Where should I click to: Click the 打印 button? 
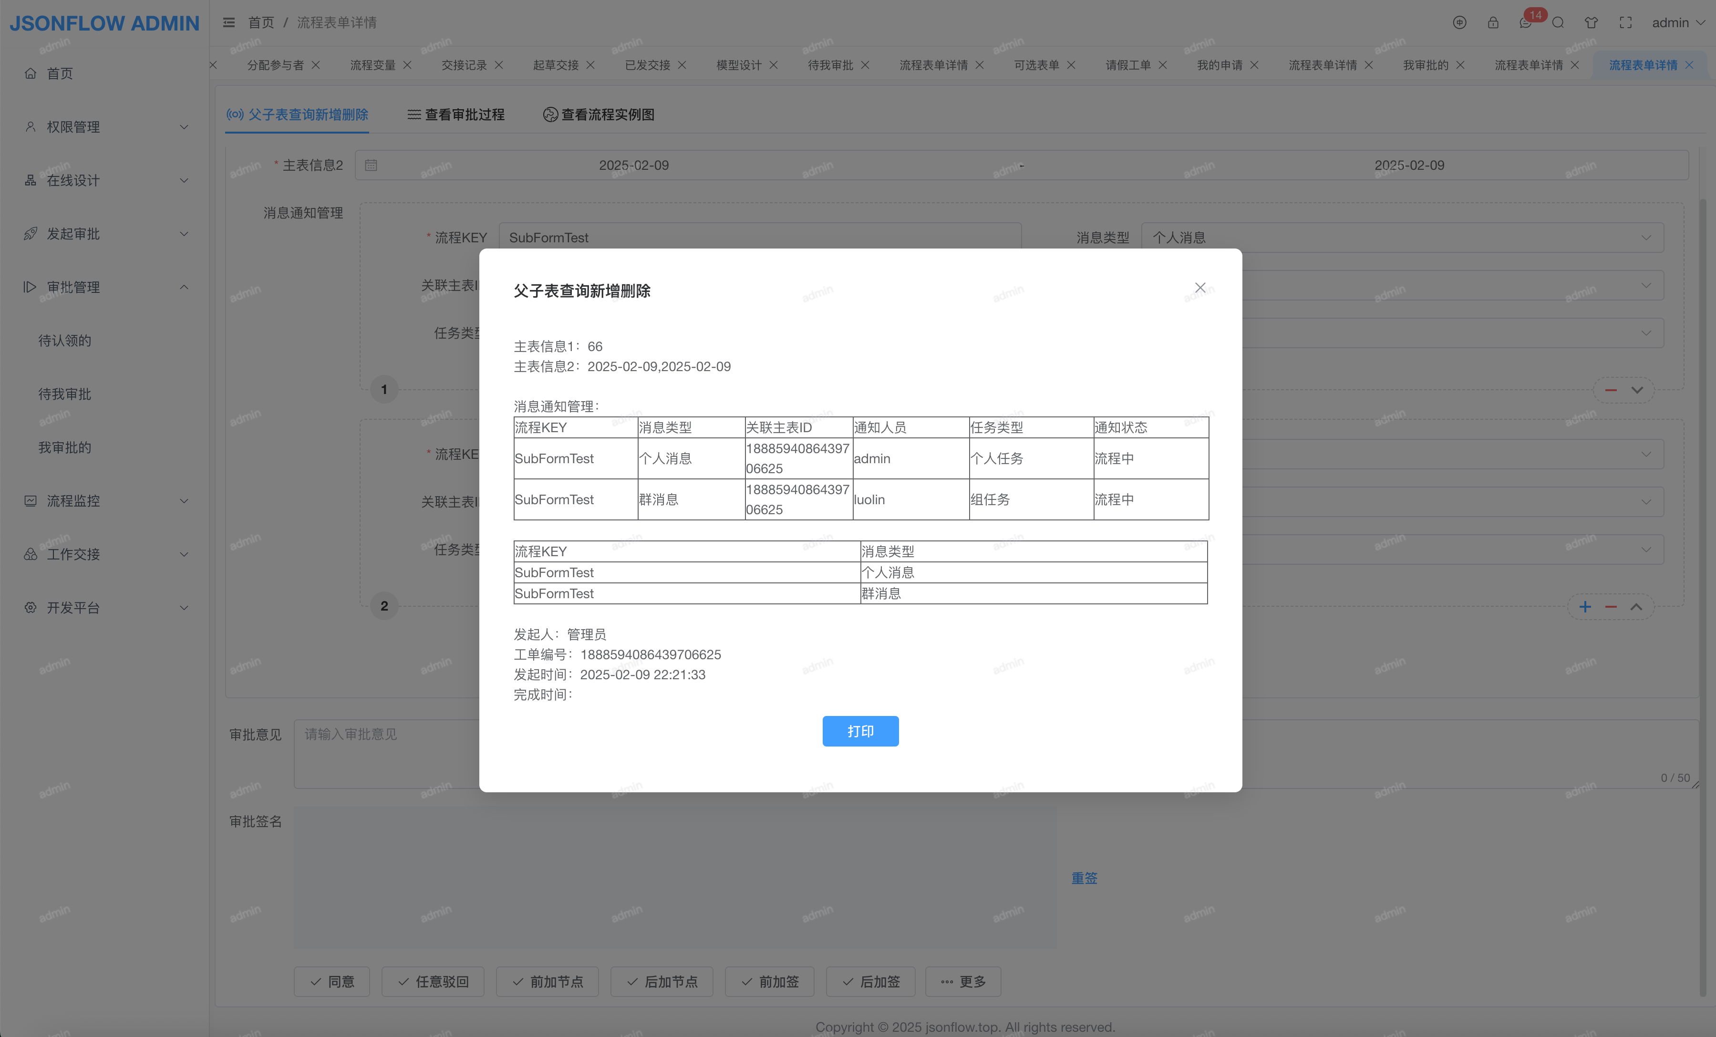pos(860,731)
